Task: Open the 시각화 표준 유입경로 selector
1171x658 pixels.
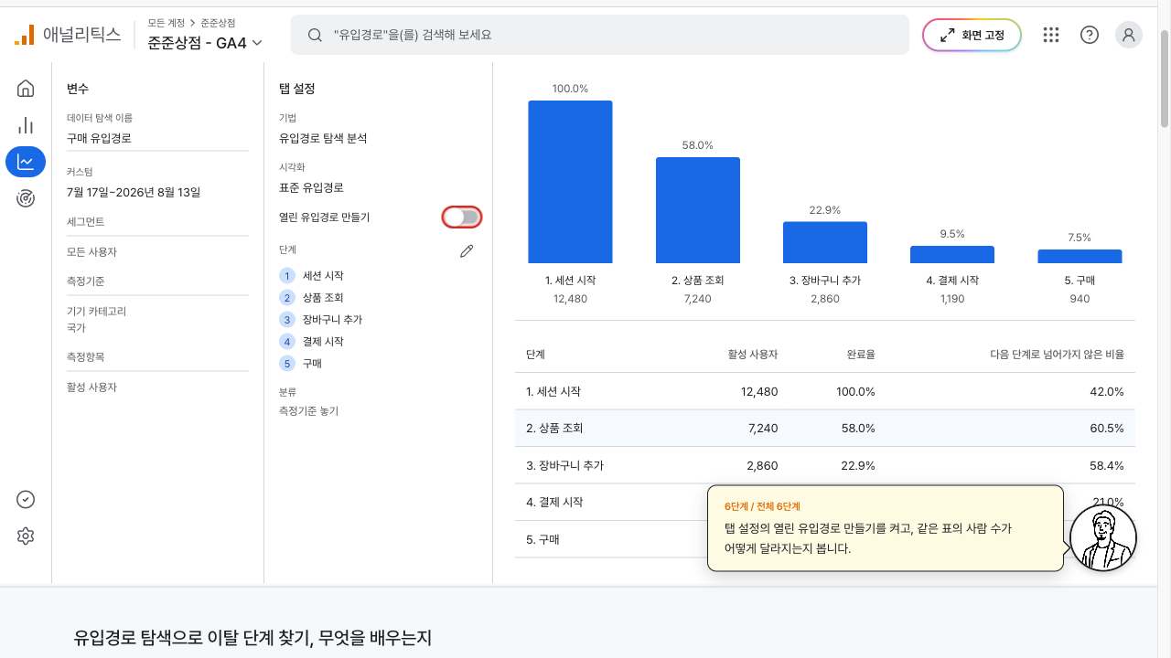Action: tap(311, 187)
